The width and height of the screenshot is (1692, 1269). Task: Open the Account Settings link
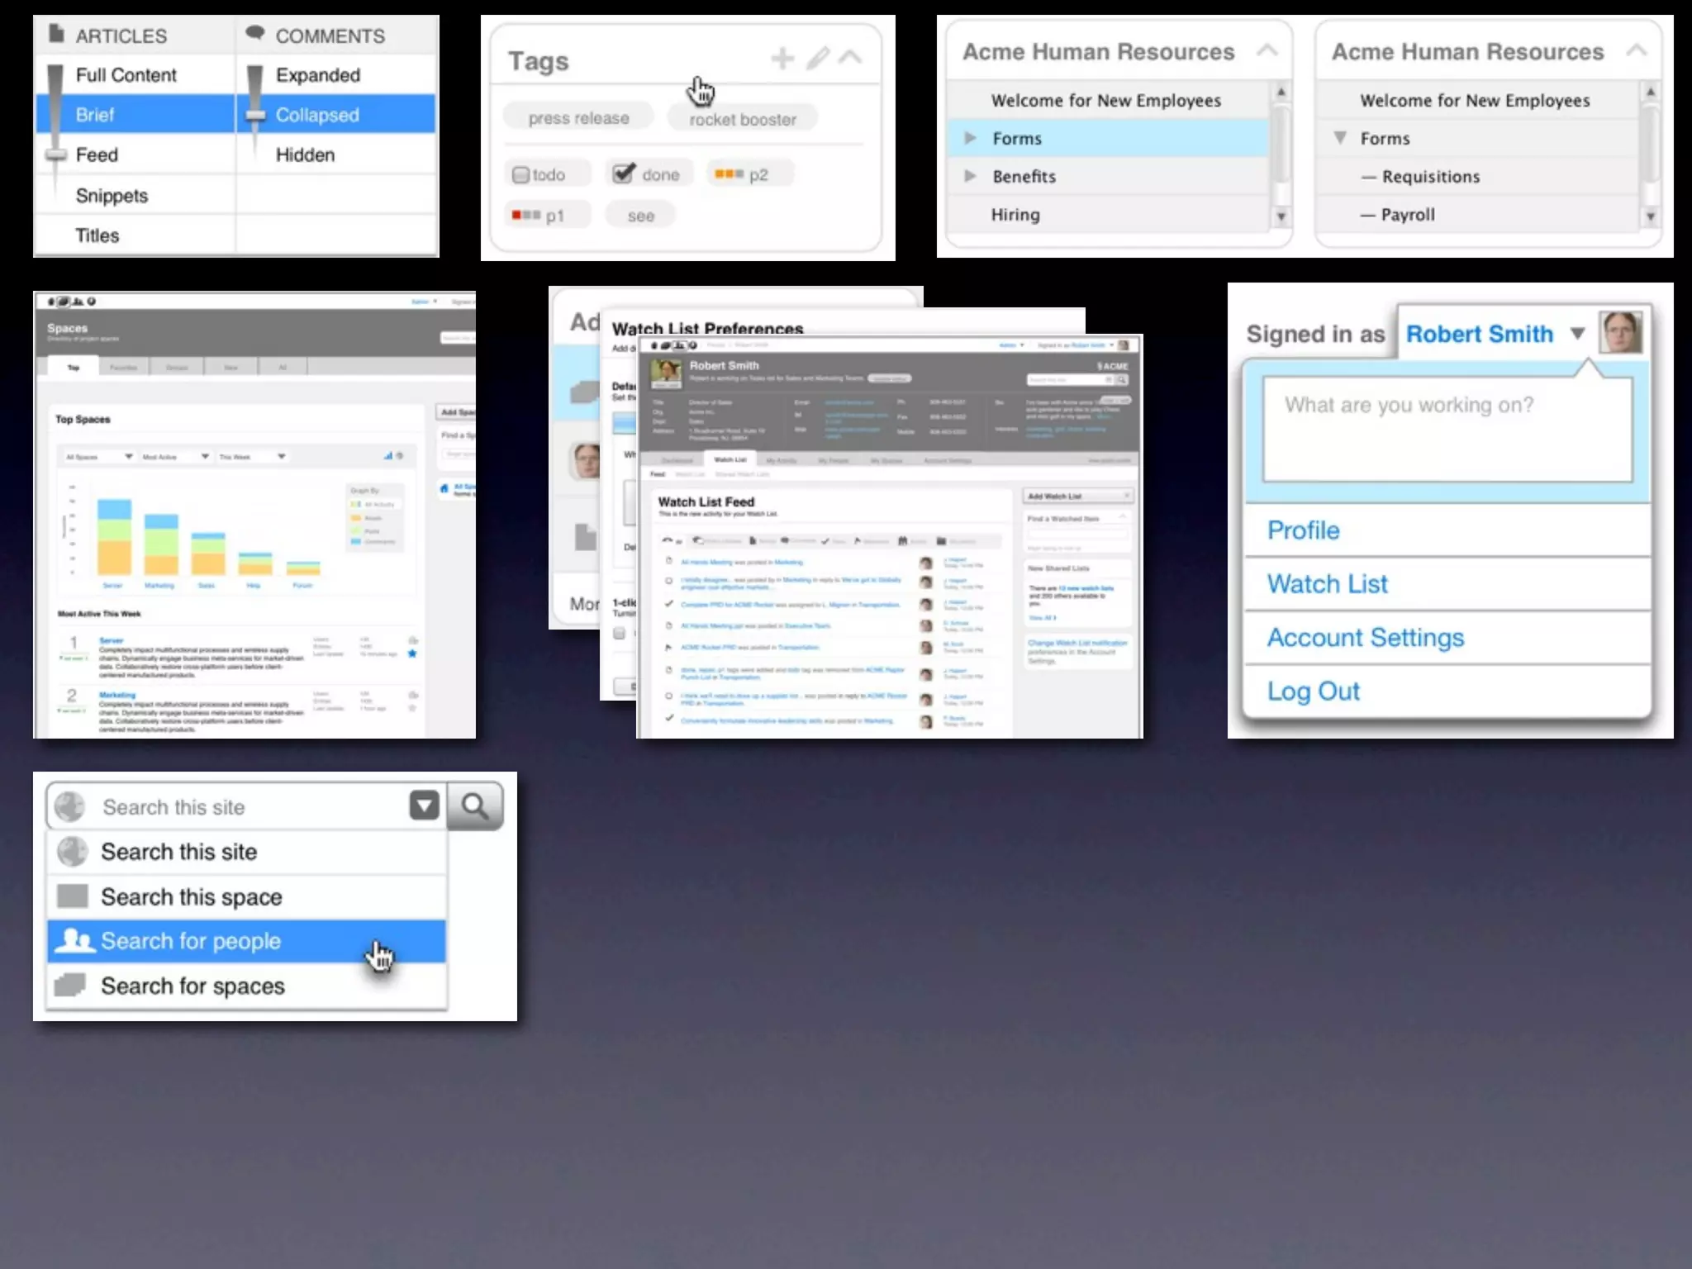(1365, 638)
